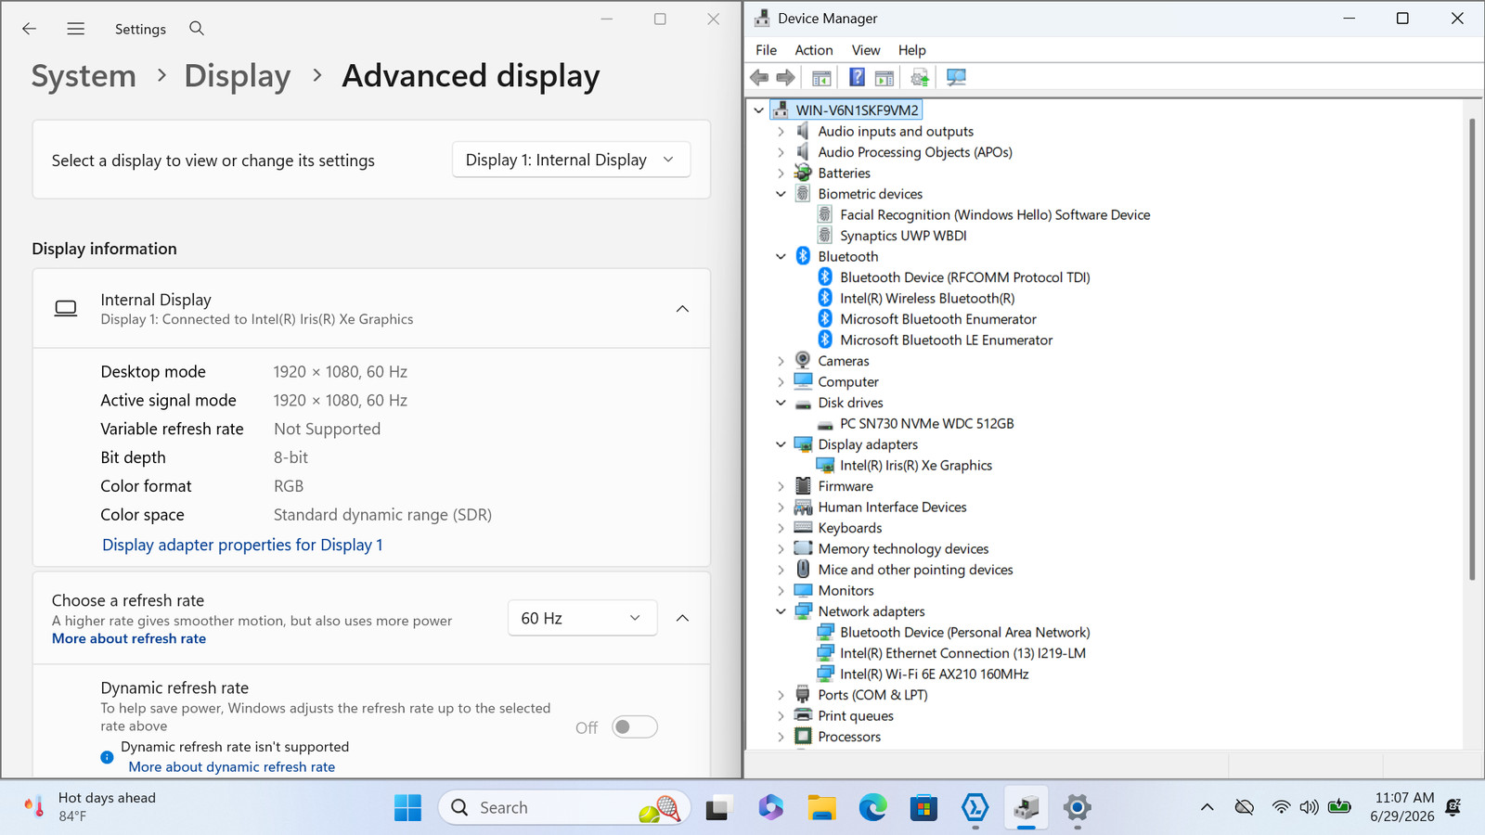Open the 60 Hz refresh rate dropdown
Viewport: 1485px width, 835px height.
582,618
